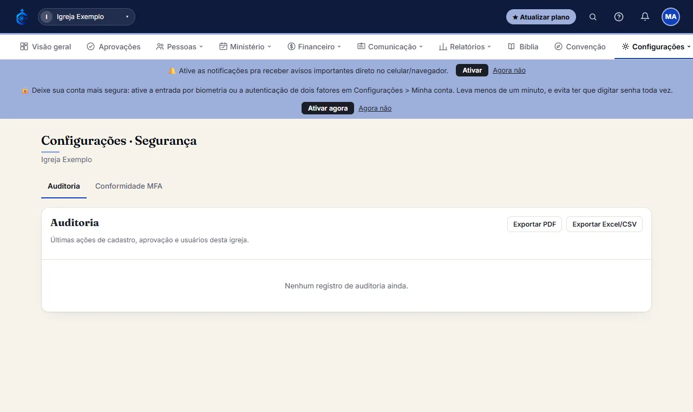Export the audit log as PDF

pyautogui.click(x=534, y=224)
